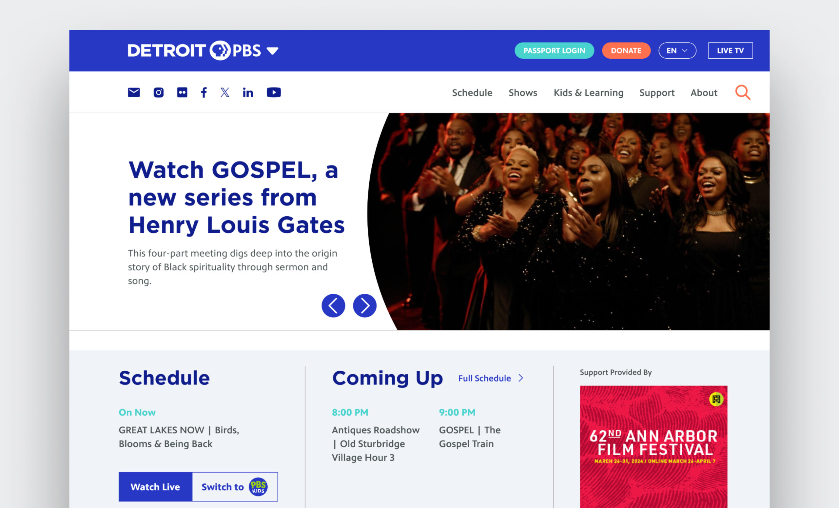Switch to PBS Kids channel
839x508 pixels.
point(235,487)
